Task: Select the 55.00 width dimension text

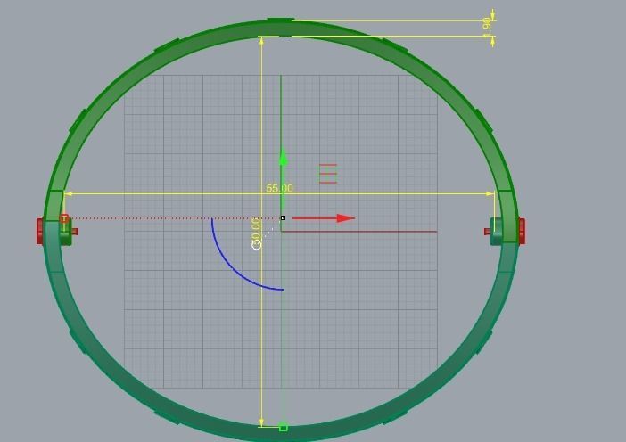Action: (x=279, y=188)
